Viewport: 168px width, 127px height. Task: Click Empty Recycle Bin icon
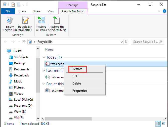click(10, 20)
